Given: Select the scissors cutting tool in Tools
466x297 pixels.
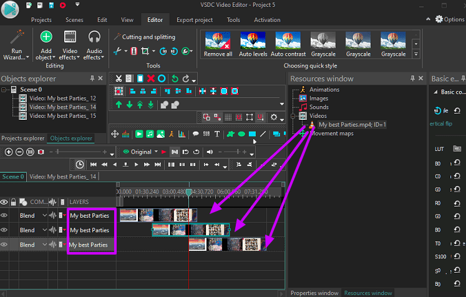Looking at the screenshot, I should pos(117,51).
